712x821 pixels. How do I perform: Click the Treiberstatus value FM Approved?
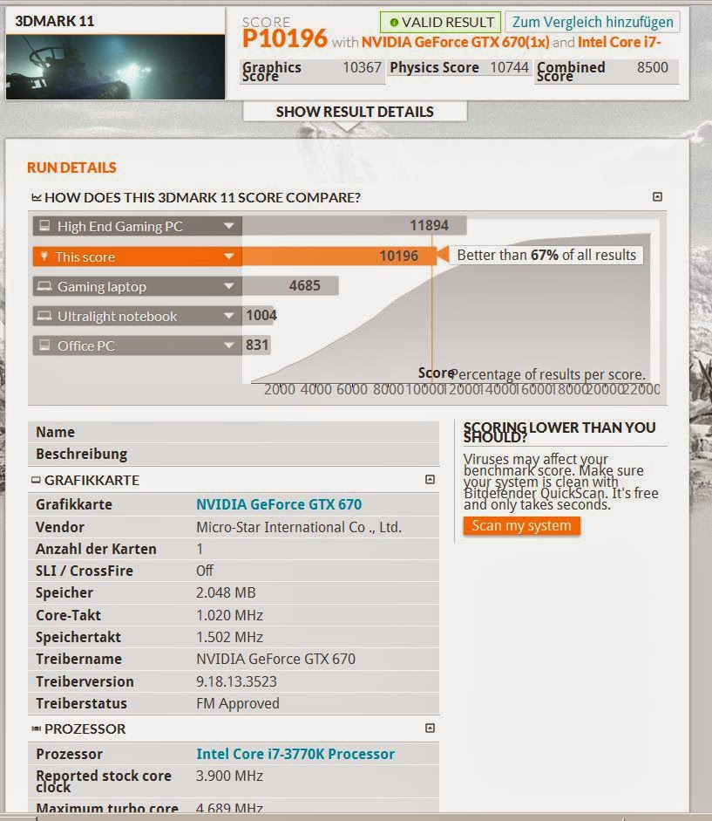pyautogui.click(x=238, y=703)
